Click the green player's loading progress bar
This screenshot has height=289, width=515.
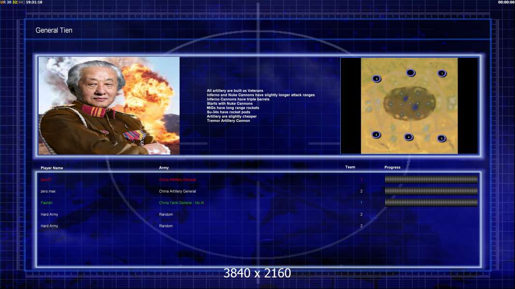(x=431, y=203)
